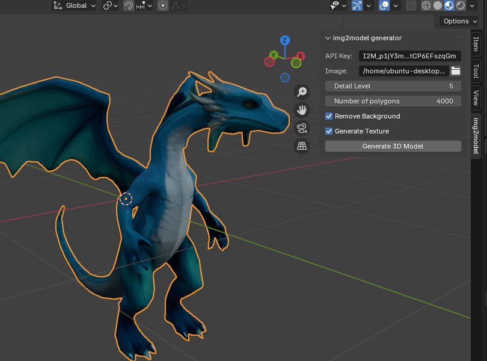This screenshot has width=487, height=361.
Task: Toggle the camera view icon
Action: 302,128
